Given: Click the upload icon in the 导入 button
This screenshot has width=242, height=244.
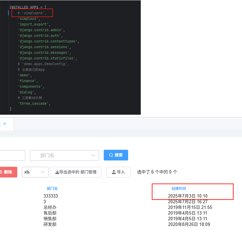Looking at the screenshot, I should click(114, 172).
